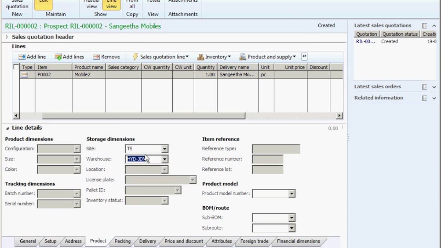Tick the select-all lines checkbox
The width and height of the screenshot is (441, 248).
[16, 67]
